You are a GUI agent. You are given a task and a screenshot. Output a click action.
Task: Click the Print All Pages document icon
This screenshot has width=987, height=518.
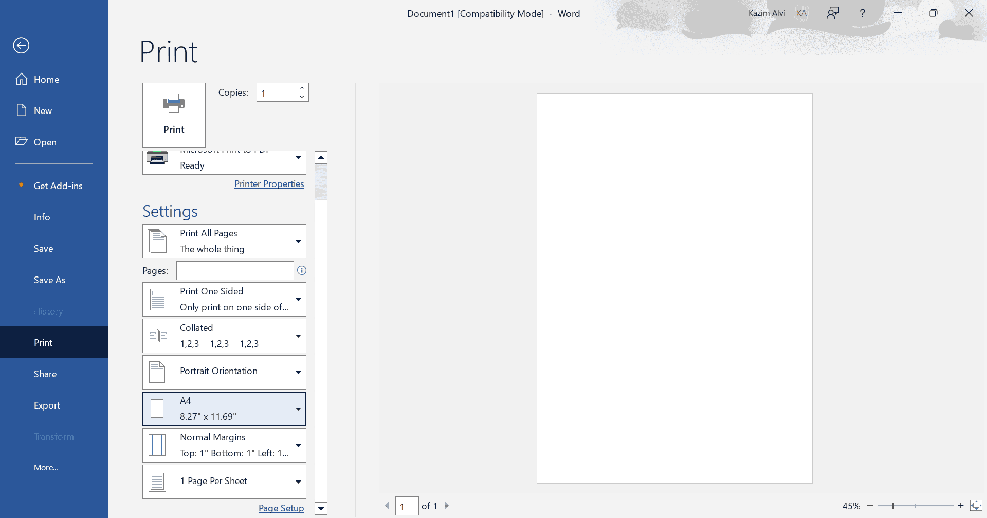point(157,241)
